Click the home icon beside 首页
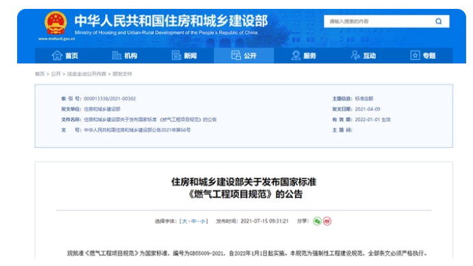473x266 pixels. tap(57, 55)
